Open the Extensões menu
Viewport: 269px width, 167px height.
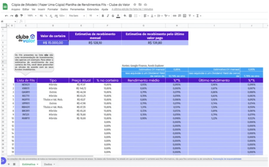coord(93,9)
